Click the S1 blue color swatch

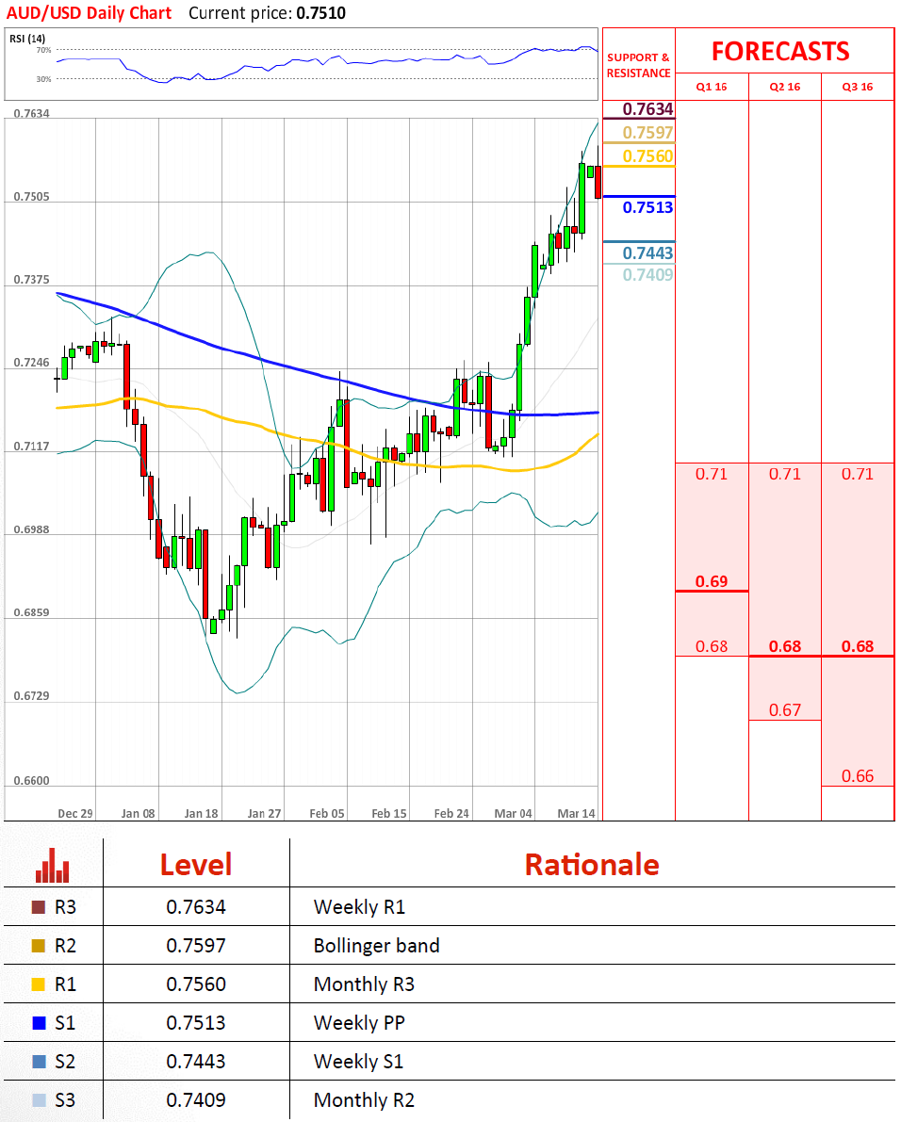[x=39, y=1023]
